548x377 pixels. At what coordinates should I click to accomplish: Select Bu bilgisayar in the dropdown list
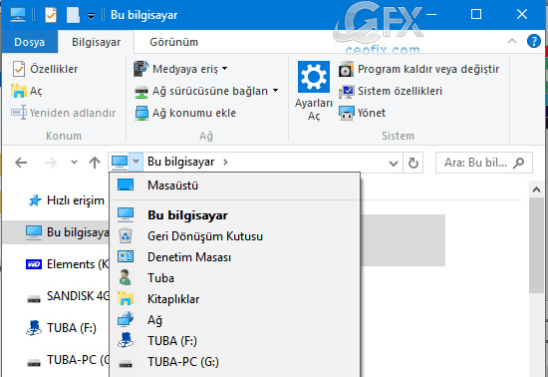tap(235, 215)
